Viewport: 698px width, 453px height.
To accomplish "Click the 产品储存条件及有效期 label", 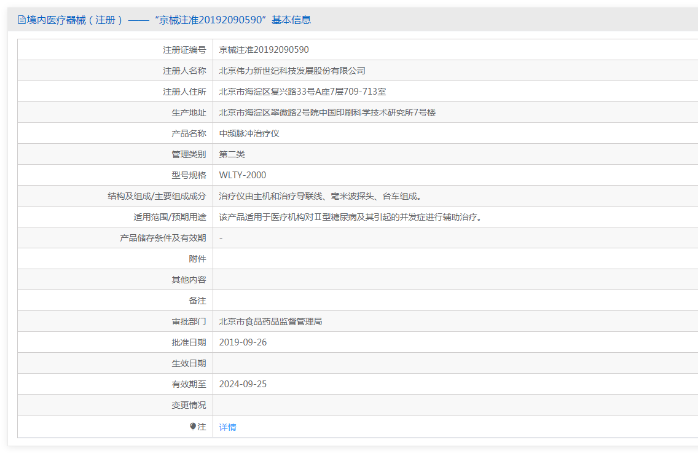I will [x=163, y=238].
